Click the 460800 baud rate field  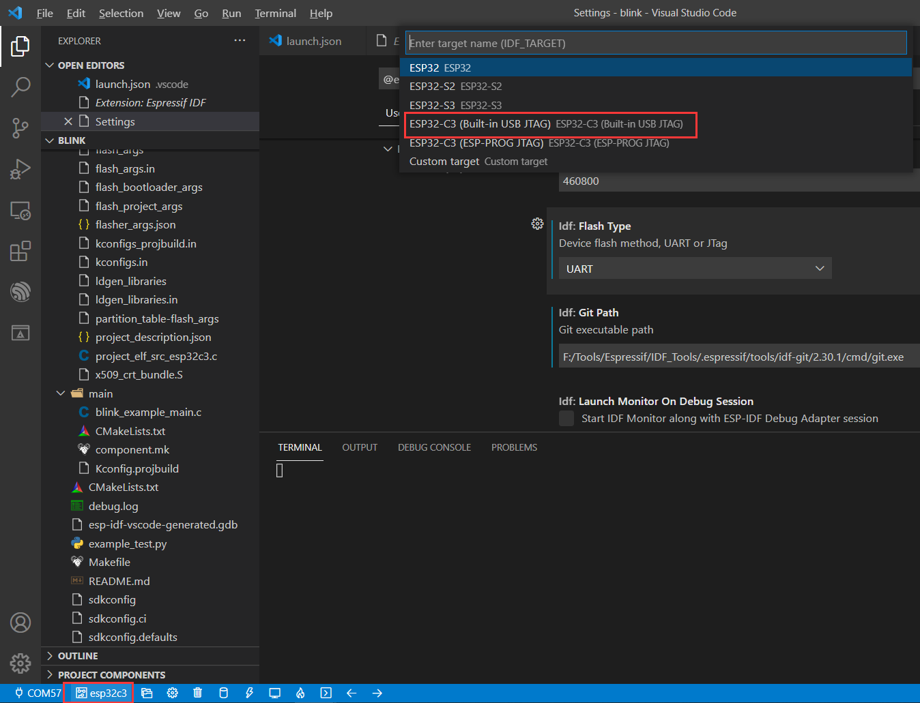point(739,181)
